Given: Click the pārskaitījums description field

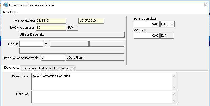Looking at the screenshot, I should coord(95,58).
